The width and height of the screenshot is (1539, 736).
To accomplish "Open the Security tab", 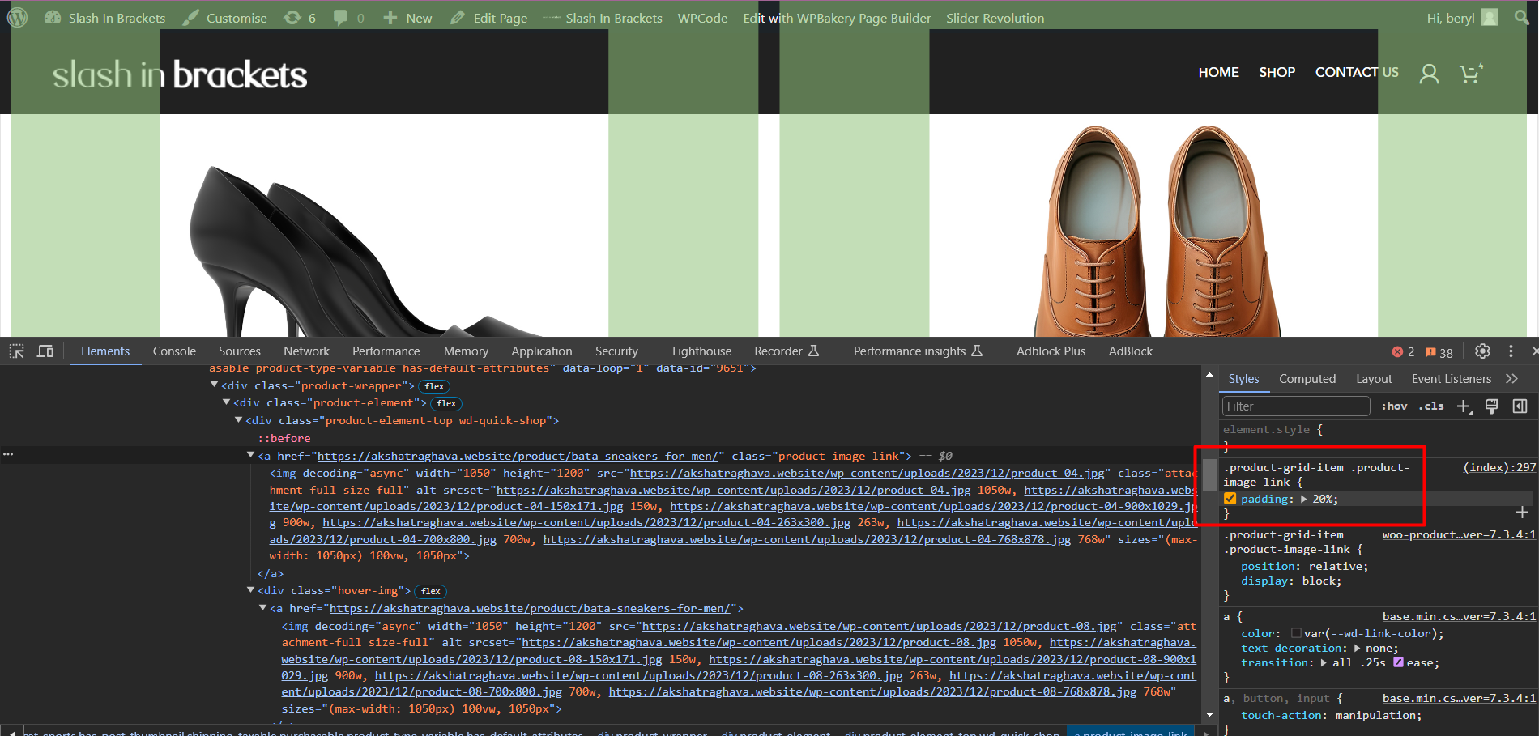I will click(616, 351).
